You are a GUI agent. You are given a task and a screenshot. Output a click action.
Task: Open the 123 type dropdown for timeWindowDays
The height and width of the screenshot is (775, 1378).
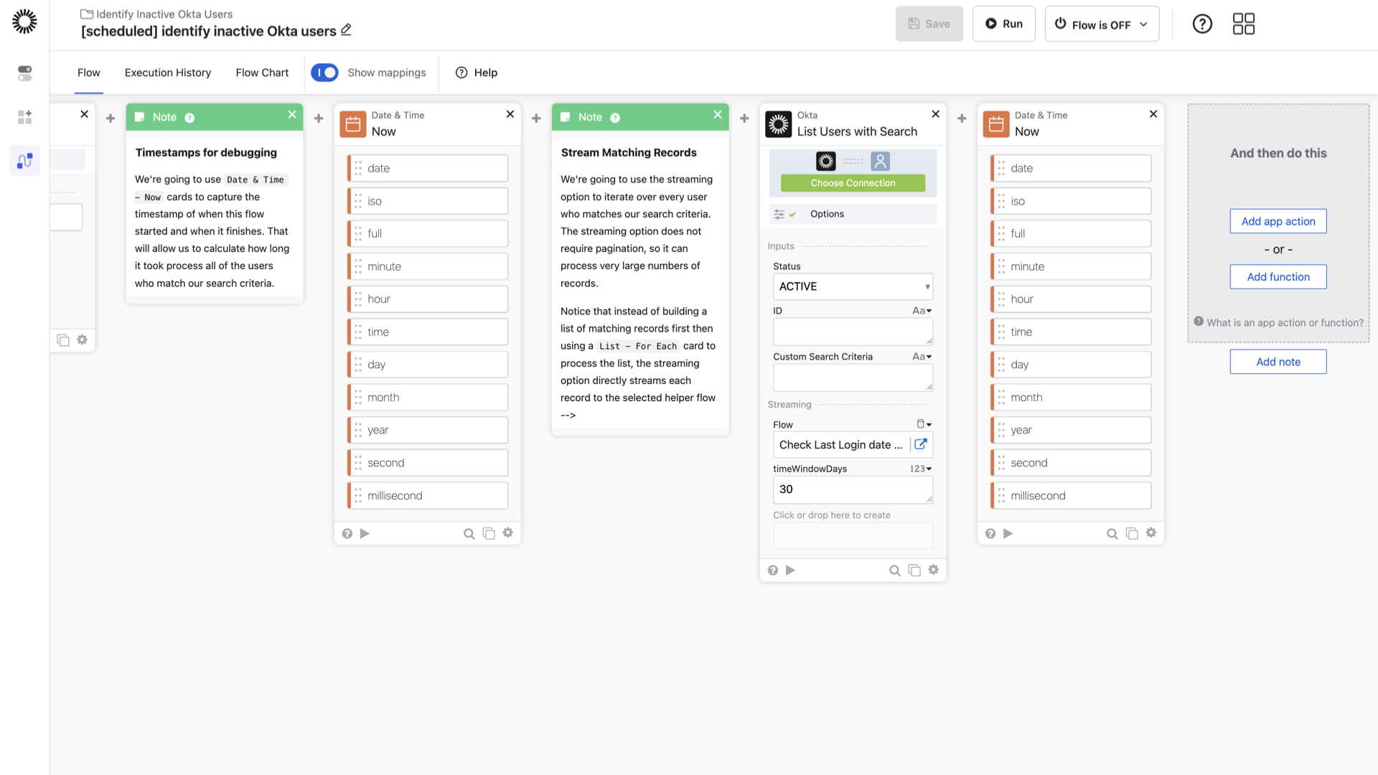(x=921, y=469)
